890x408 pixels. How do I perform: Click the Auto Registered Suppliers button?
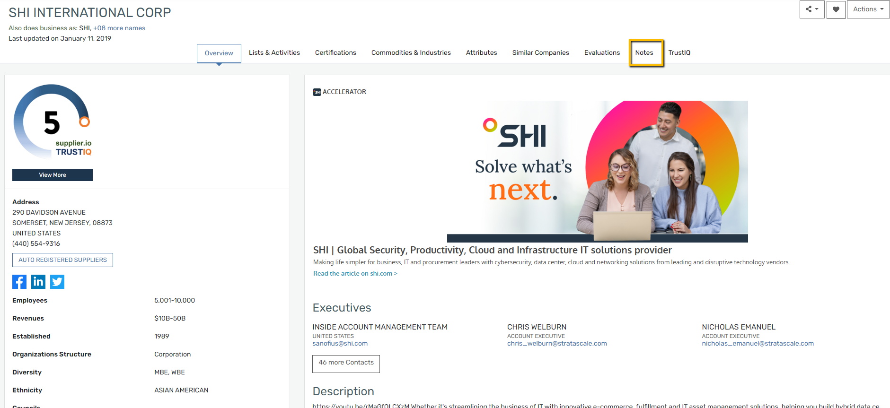(x=62, y=260)
